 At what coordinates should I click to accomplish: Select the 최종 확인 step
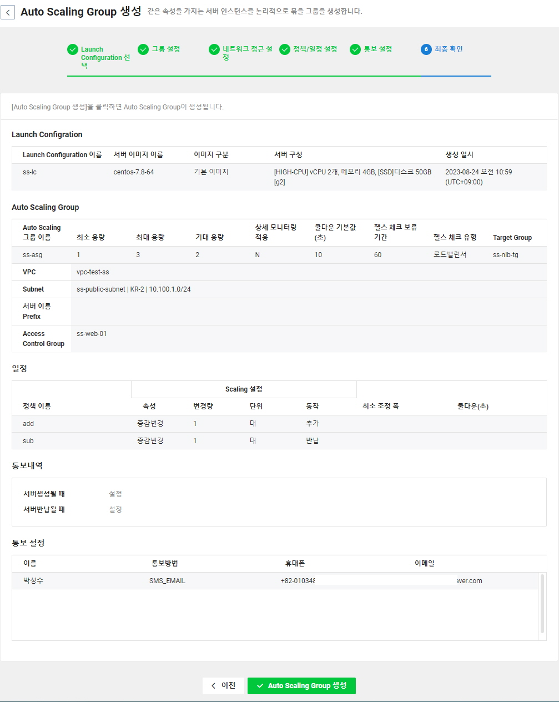449,49
